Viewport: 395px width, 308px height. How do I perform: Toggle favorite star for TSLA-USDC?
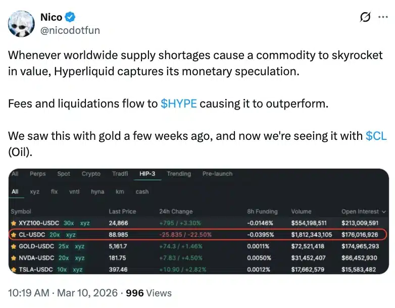pos(14,270)
